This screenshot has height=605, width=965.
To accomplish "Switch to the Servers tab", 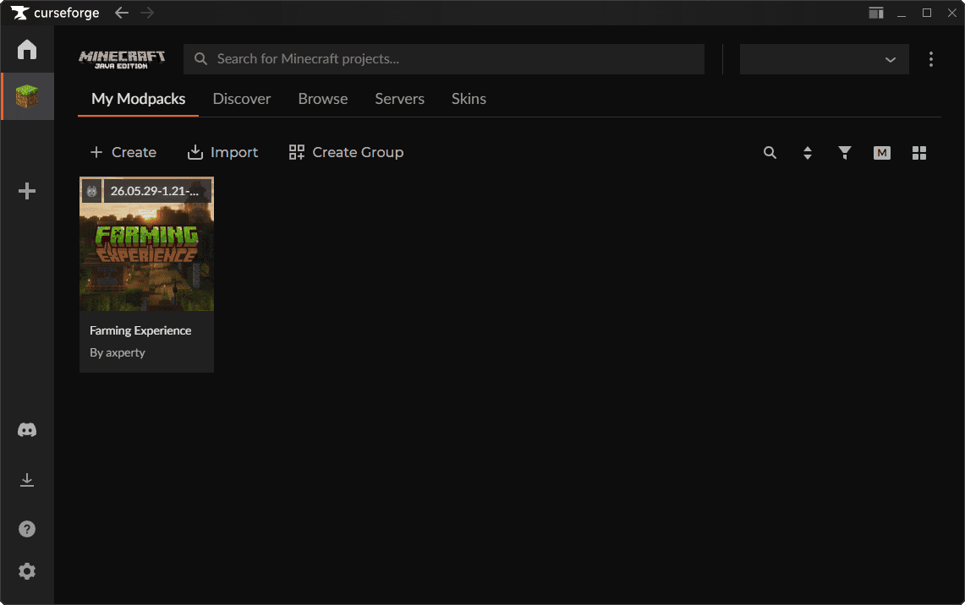I will 400,99.
